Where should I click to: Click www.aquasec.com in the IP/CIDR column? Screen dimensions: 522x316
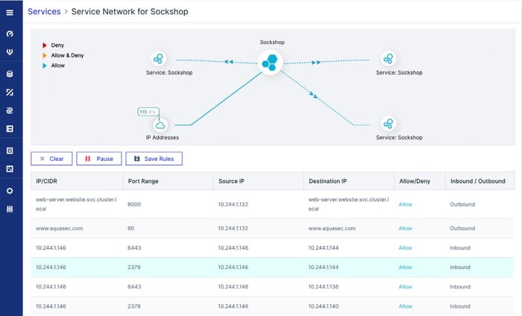59,228
